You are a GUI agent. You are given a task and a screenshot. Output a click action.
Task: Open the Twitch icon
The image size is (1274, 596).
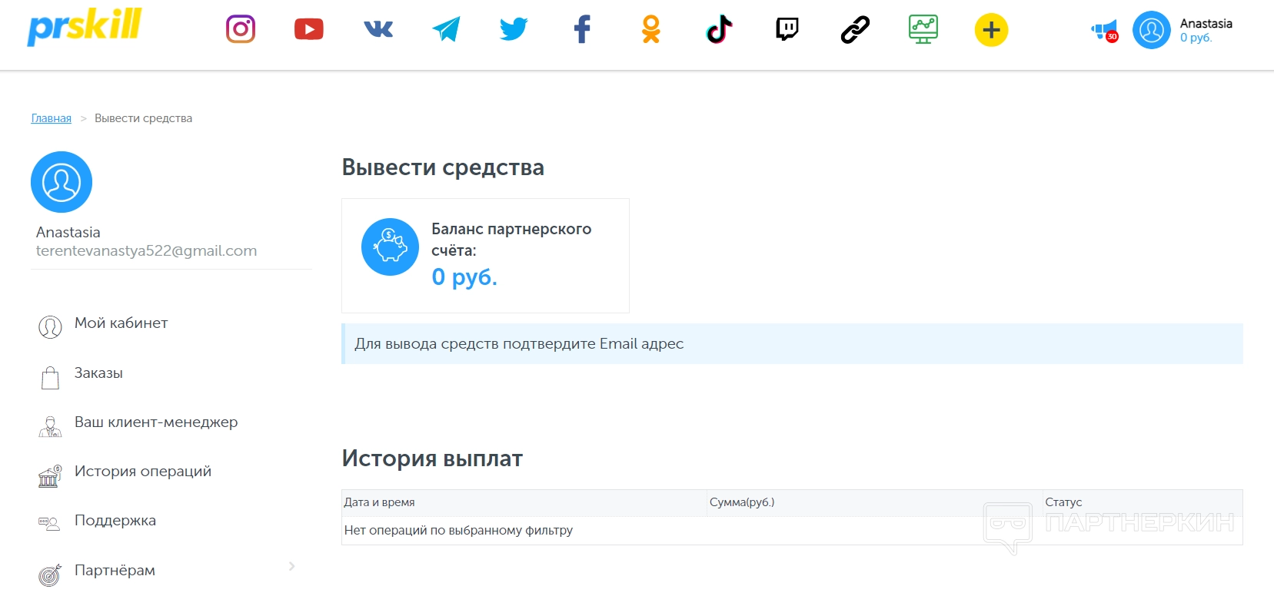tap(787, 30)
